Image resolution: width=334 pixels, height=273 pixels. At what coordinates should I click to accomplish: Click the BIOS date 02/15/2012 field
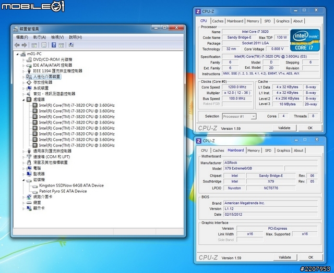pos(270,214)
